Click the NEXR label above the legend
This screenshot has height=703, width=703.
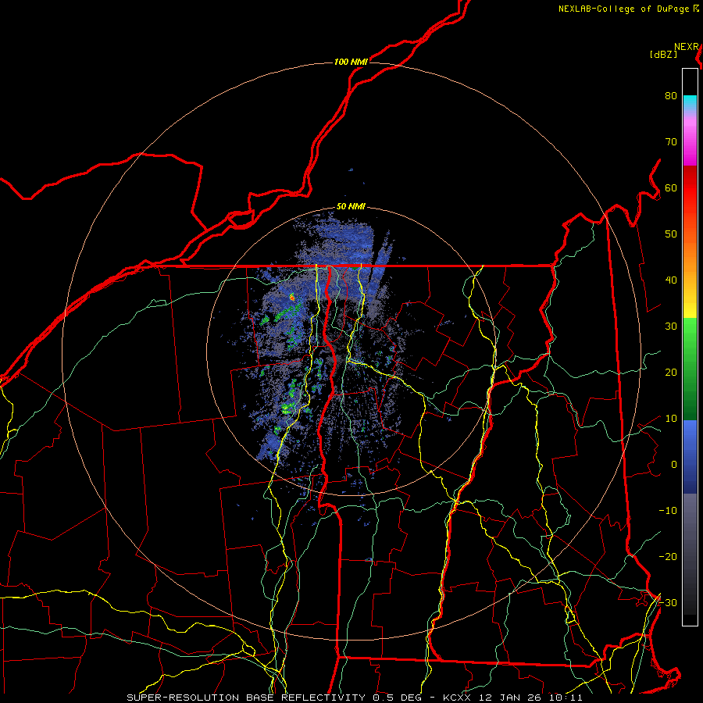tap(686, 47)
